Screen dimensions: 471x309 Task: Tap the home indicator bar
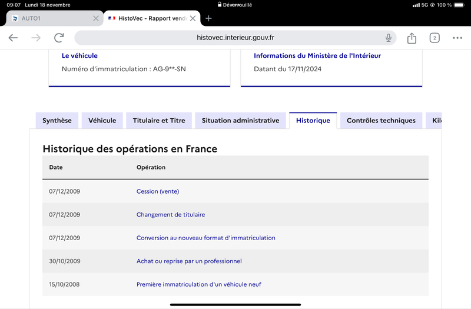[x=235, y=304]
